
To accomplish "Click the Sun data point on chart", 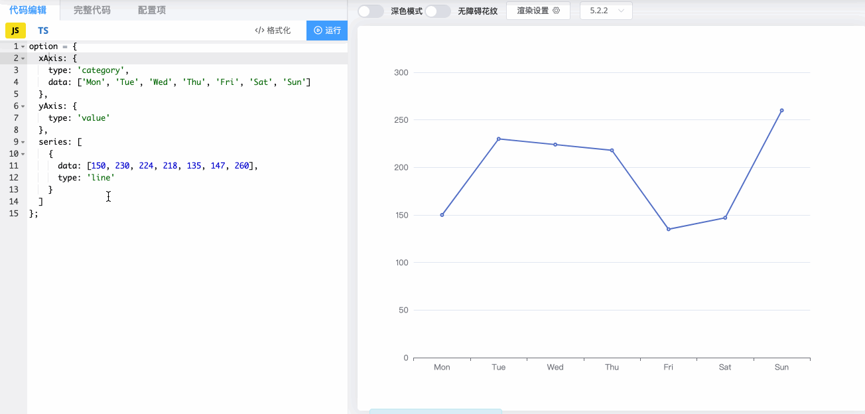I will (x=781, y=110).
